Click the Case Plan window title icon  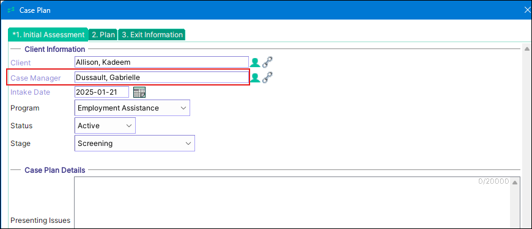point(11,10)
